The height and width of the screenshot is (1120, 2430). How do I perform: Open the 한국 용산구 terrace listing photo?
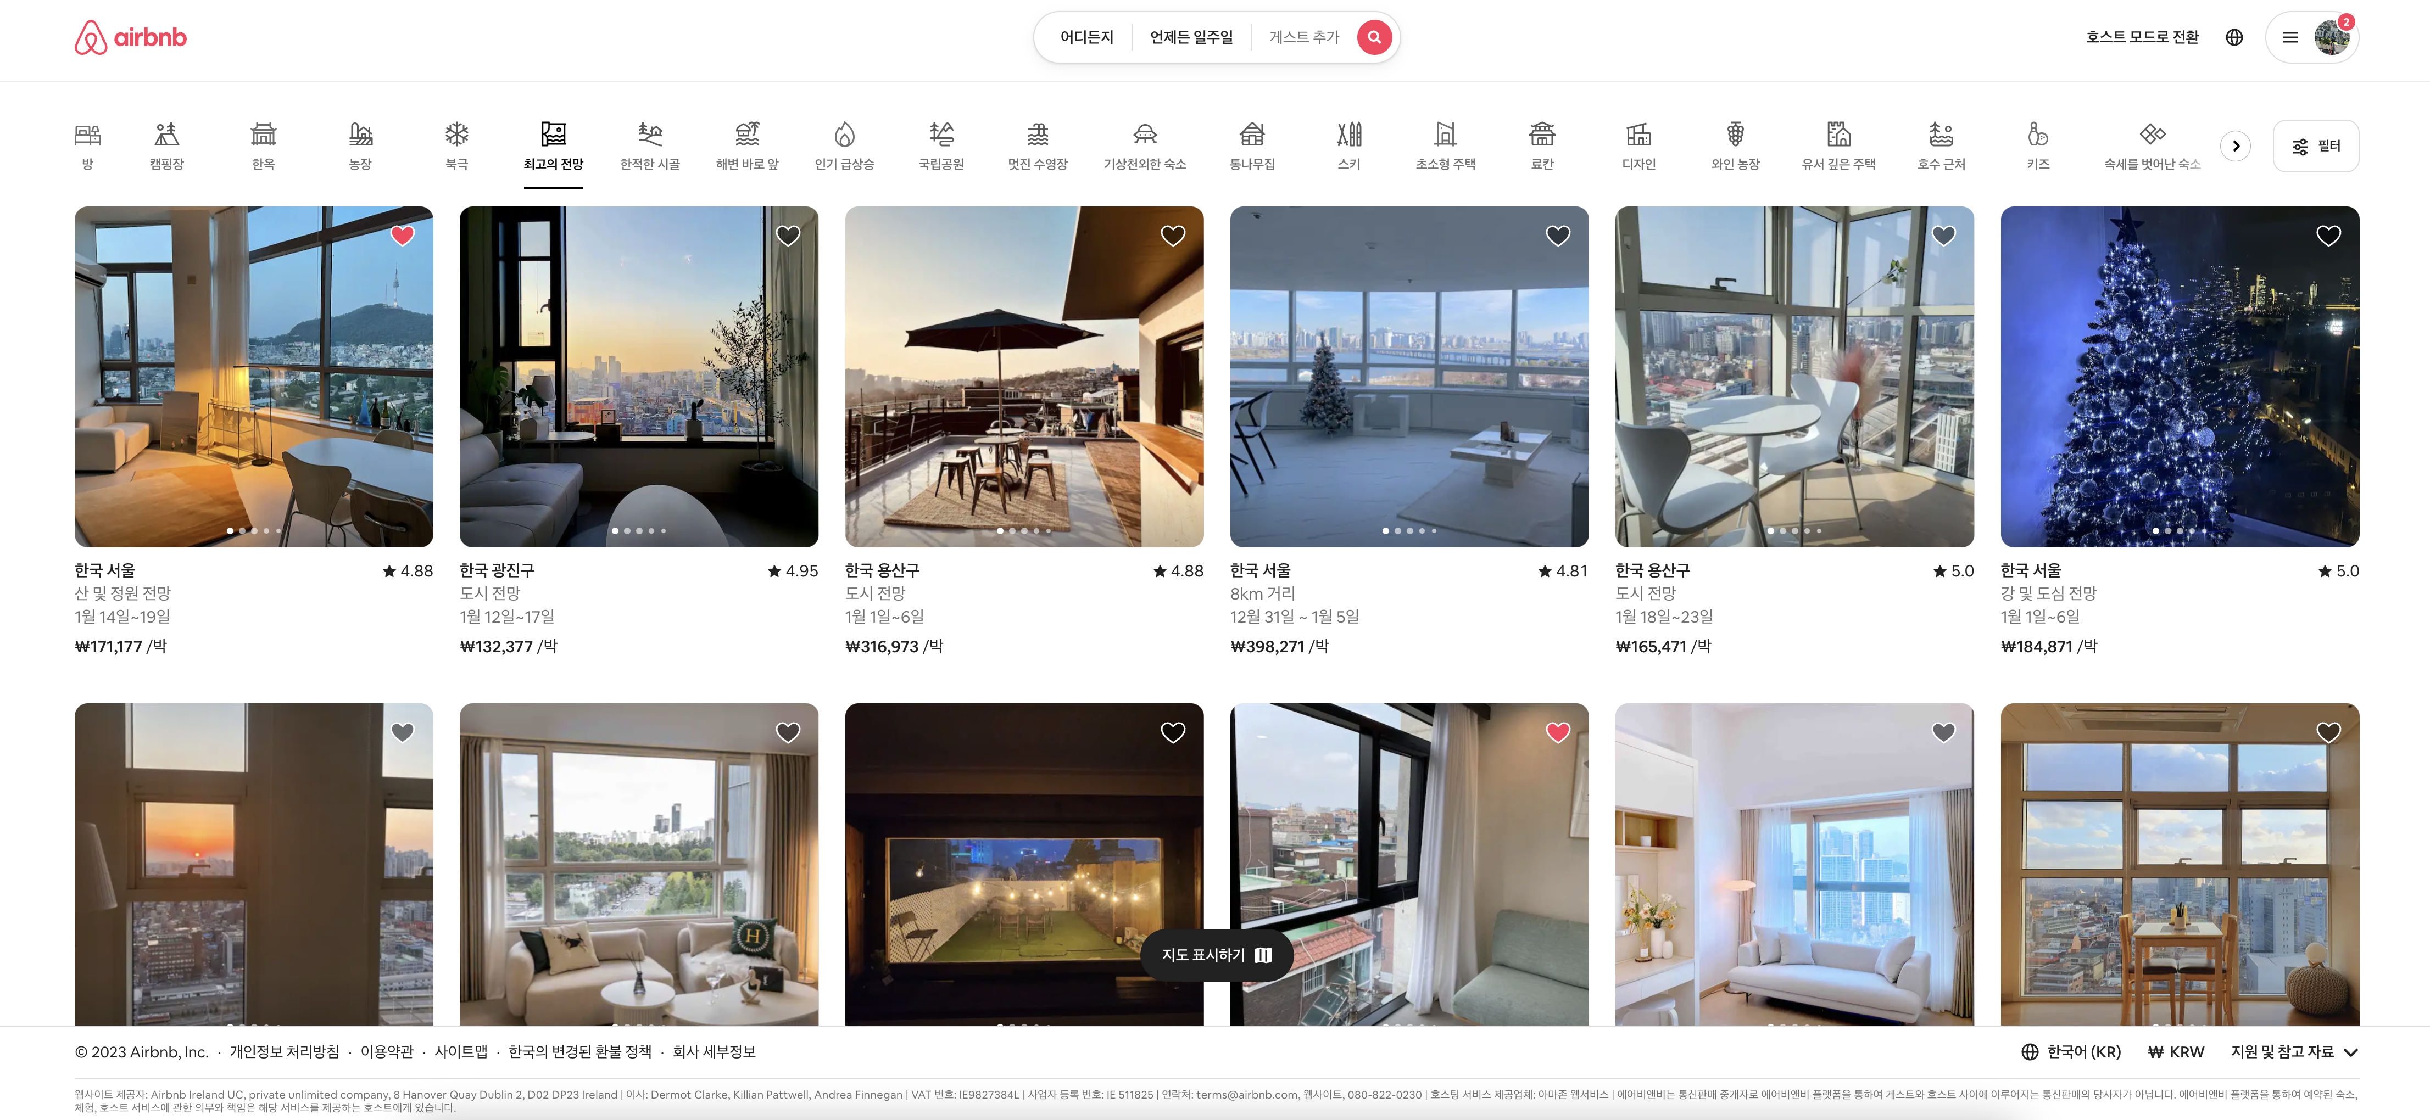click(x=1023, y=377)
